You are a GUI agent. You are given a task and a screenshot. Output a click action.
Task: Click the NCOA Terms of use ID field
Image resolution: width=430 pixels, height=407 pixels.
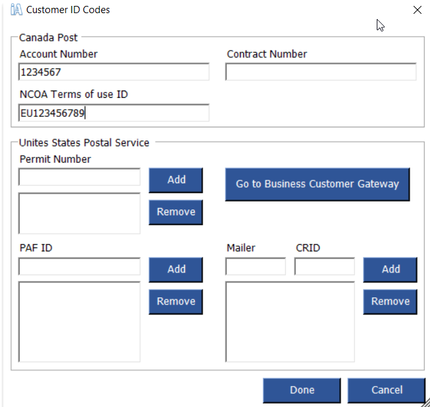(x=114, y=113)
